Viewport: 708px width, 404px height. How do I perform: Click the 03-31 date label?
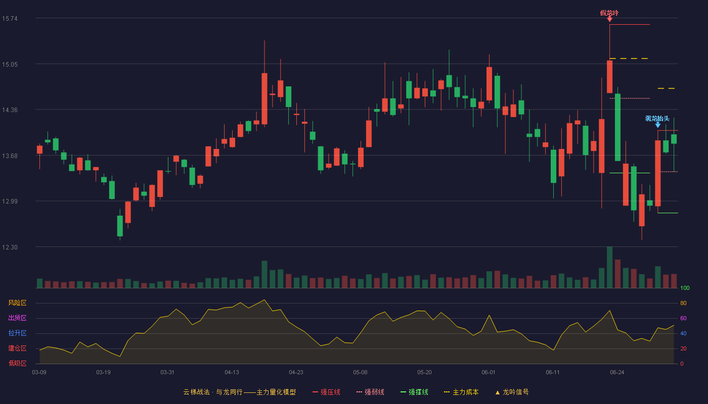click(167, 372)
